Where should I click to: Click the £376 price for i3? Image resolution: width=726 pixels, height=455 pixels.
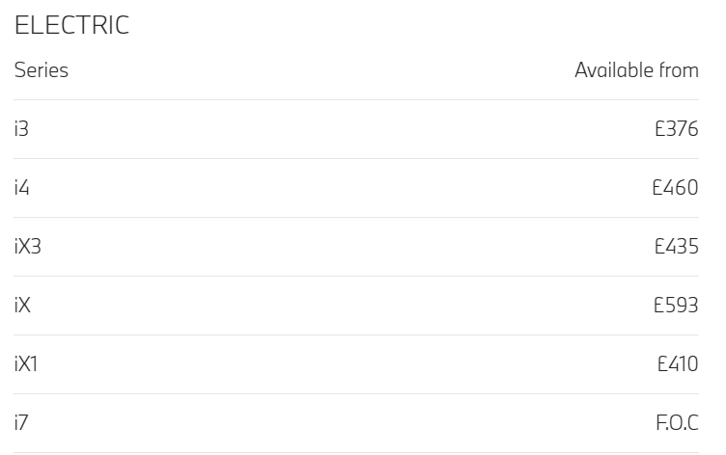677,129
